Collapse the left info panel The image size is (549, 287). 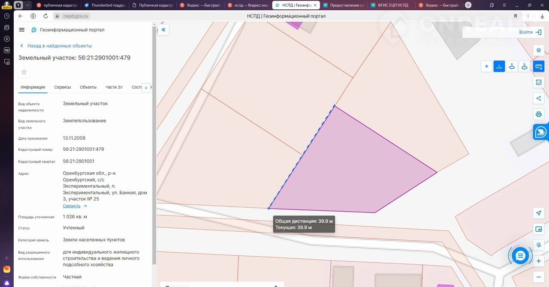click(x=163, y=30)
